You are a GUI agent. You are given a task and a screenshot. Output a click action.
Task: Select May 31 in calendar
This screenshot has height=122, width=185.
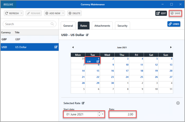click(78, 60)
